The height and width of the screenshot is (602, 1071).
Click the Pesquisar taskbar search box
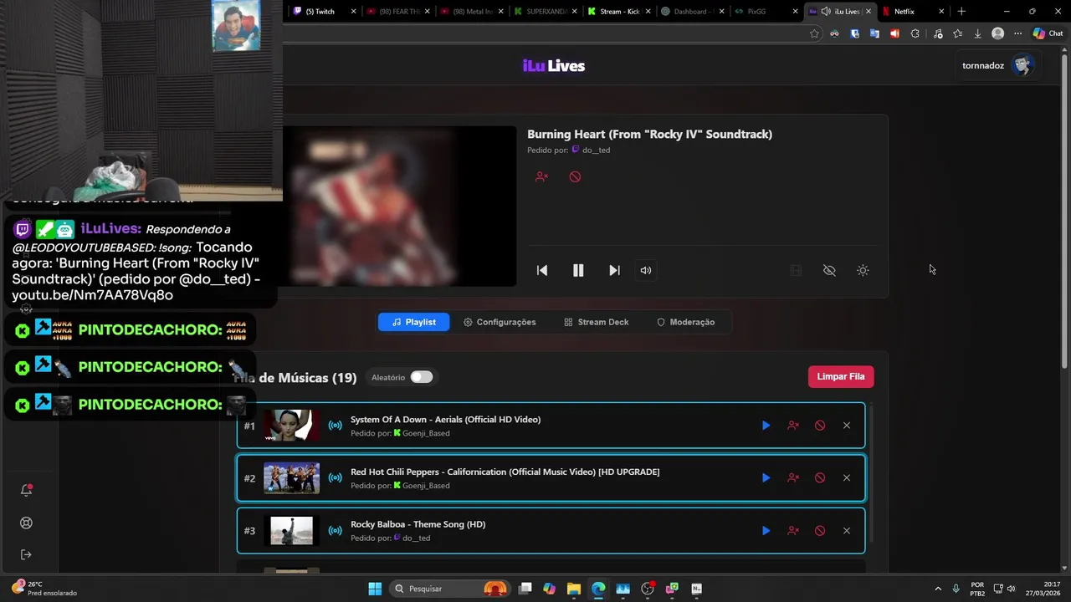tap(451, 589)
